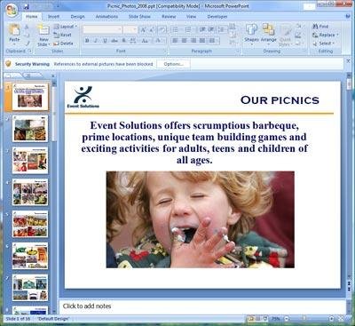The image size is (355, 326).
Task: Toggle Underline formatting
Action: tap(105, 41)
